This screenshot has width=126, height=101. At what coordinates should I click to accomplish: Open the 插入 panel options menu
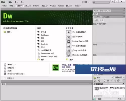[x=123, y=13]
